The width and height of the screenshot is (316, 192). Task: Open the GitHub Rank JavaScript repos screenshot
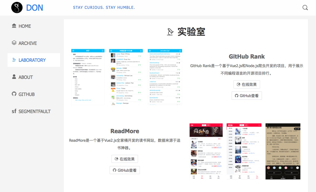pos(165,77)
